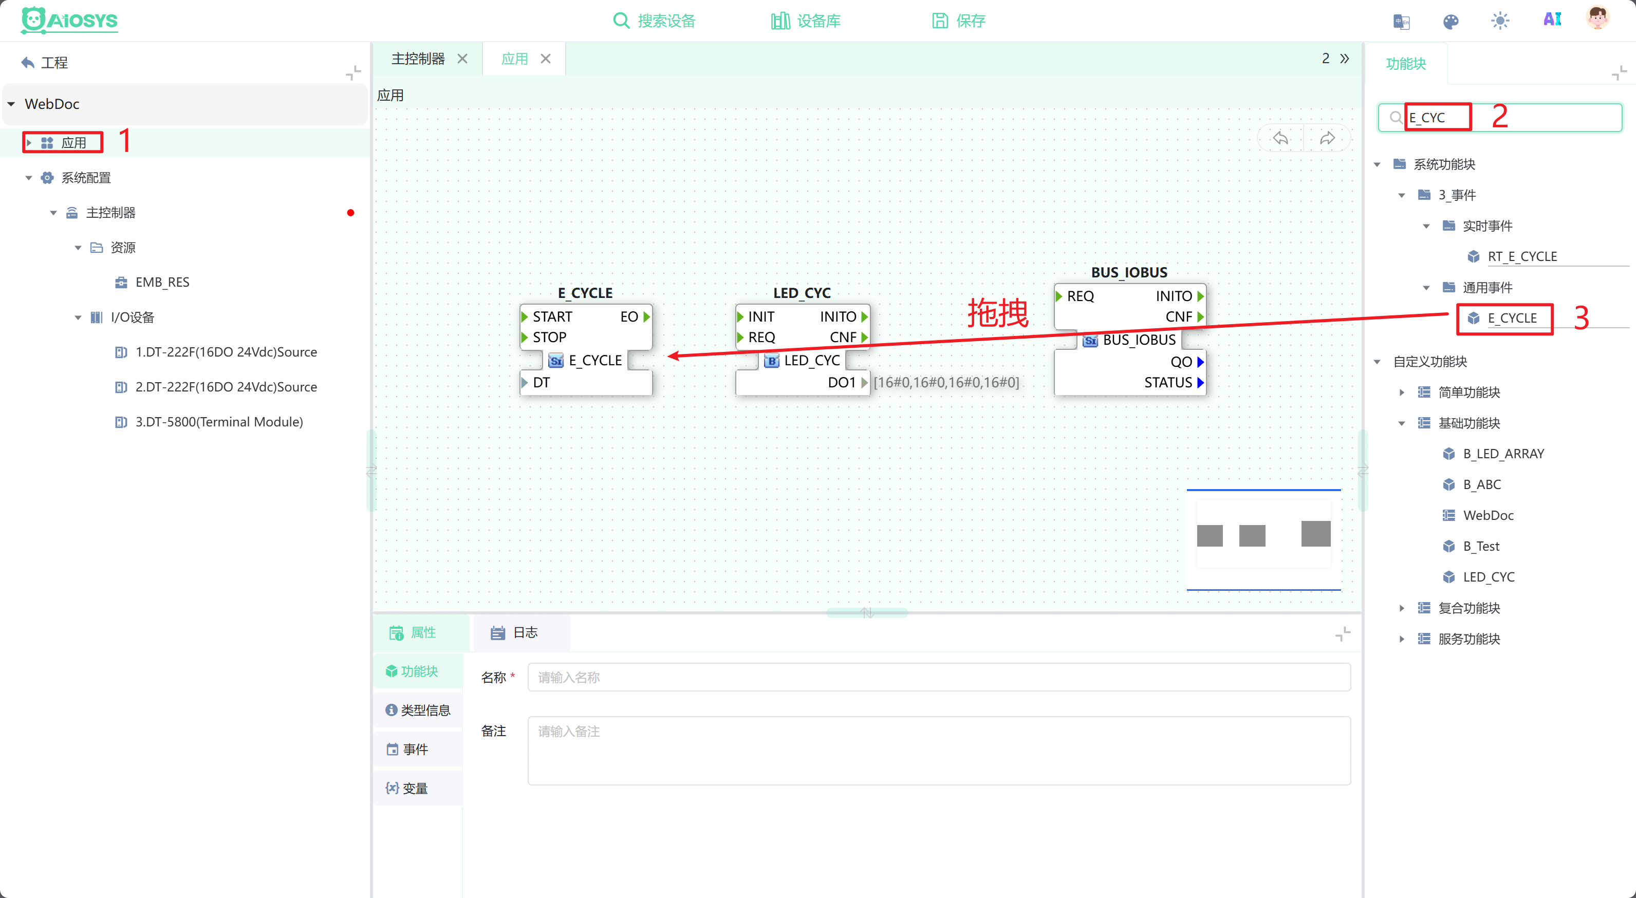
Task: Toggle the light/dark mode sun icon
Action: 1500,21
